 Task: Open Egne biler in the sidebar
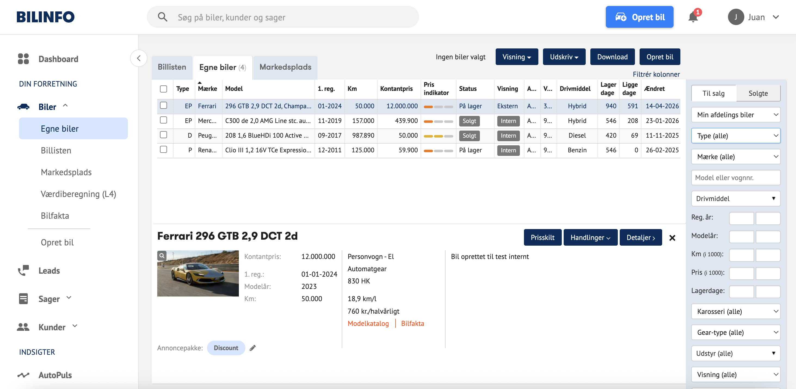(73, 129)
